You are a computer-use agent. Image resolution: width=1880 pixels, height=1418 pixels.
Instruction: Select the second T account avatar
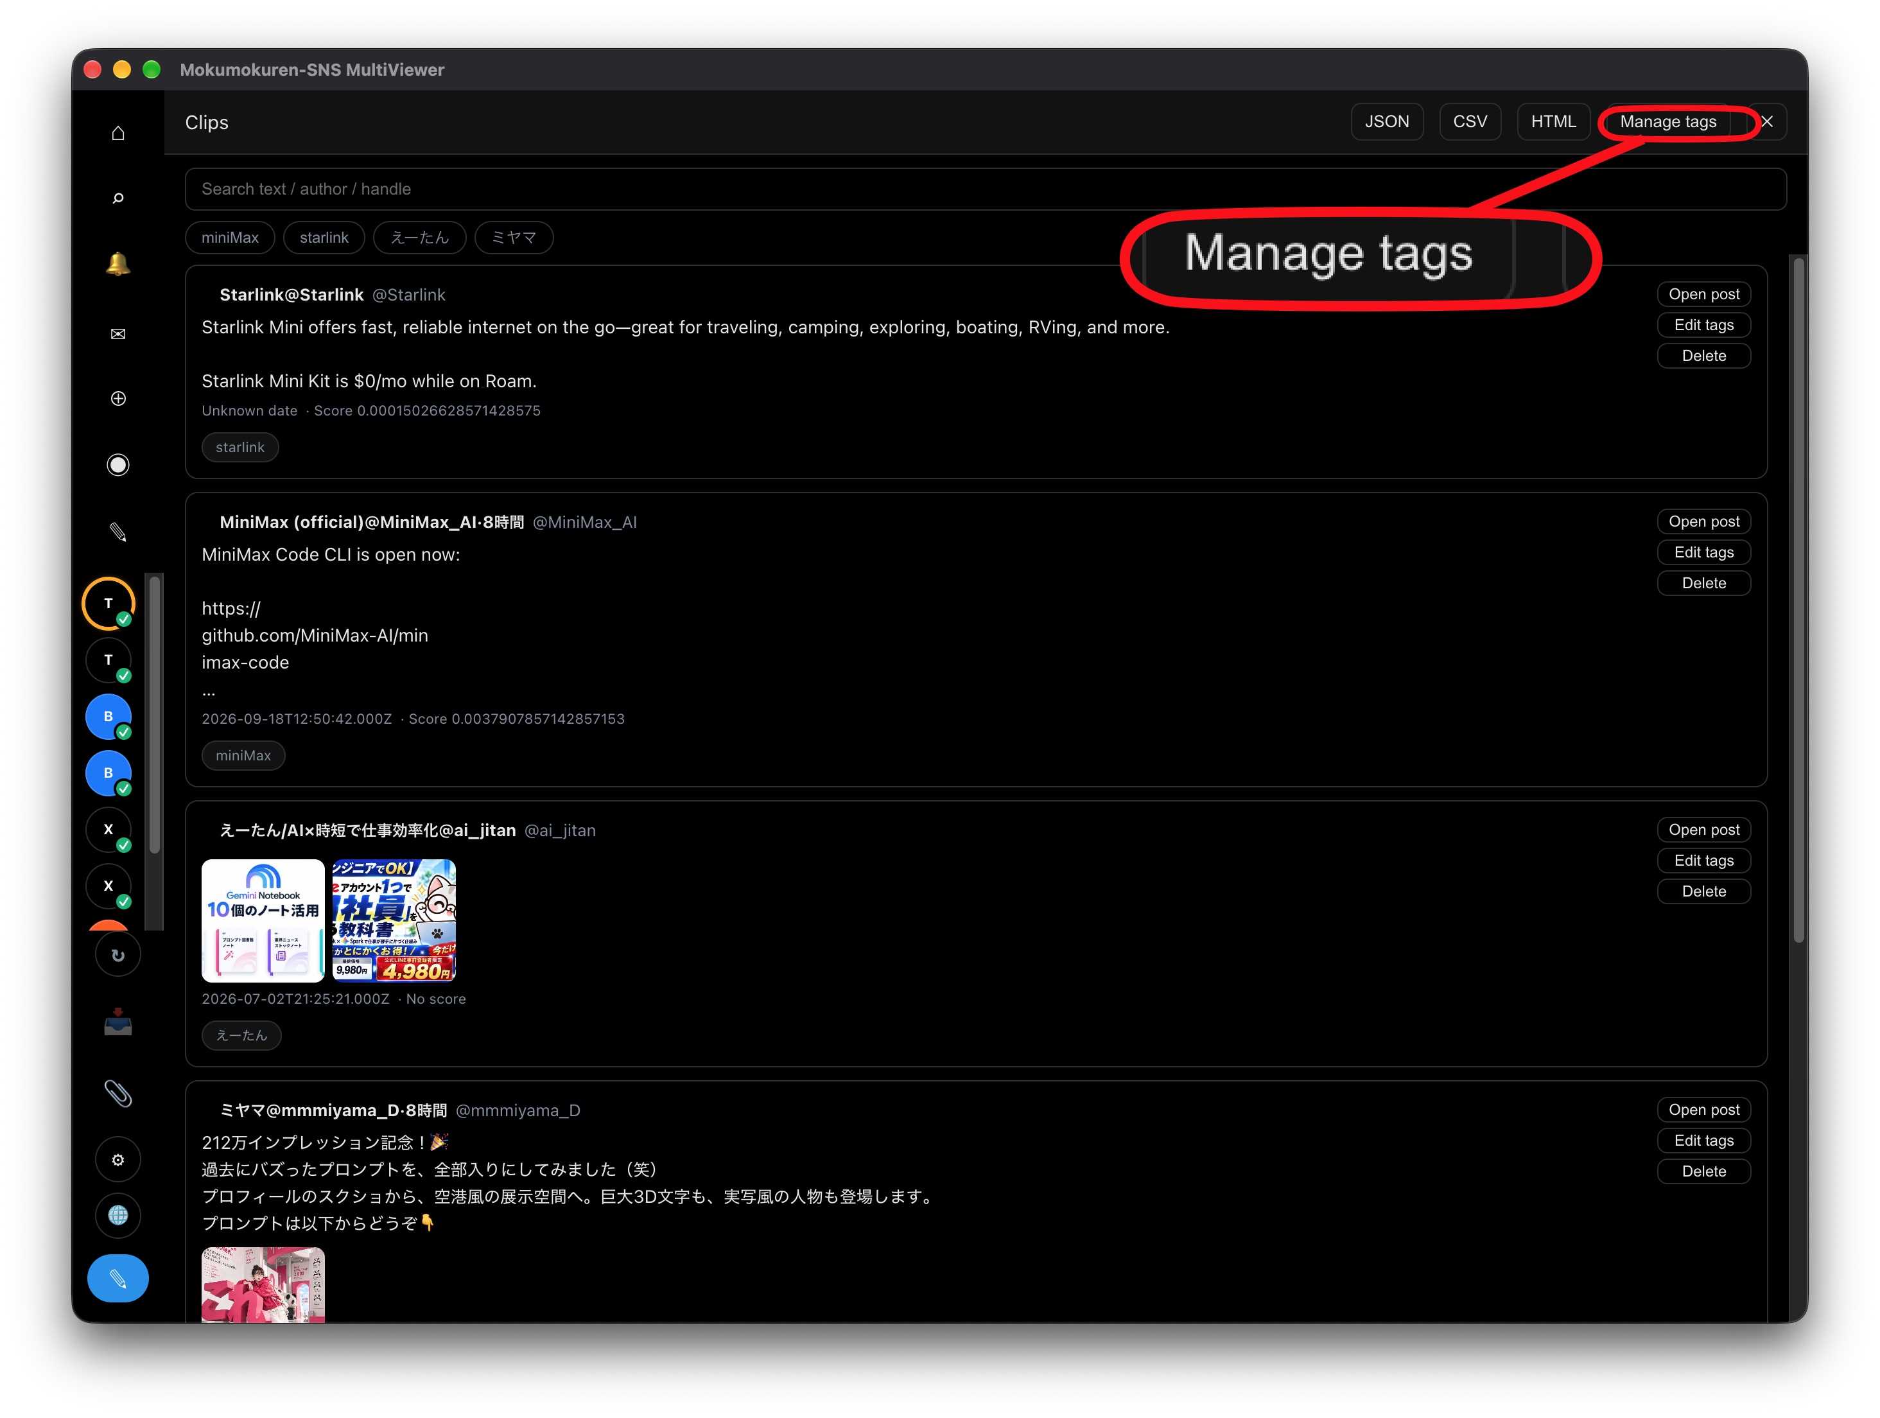(109, 661)
